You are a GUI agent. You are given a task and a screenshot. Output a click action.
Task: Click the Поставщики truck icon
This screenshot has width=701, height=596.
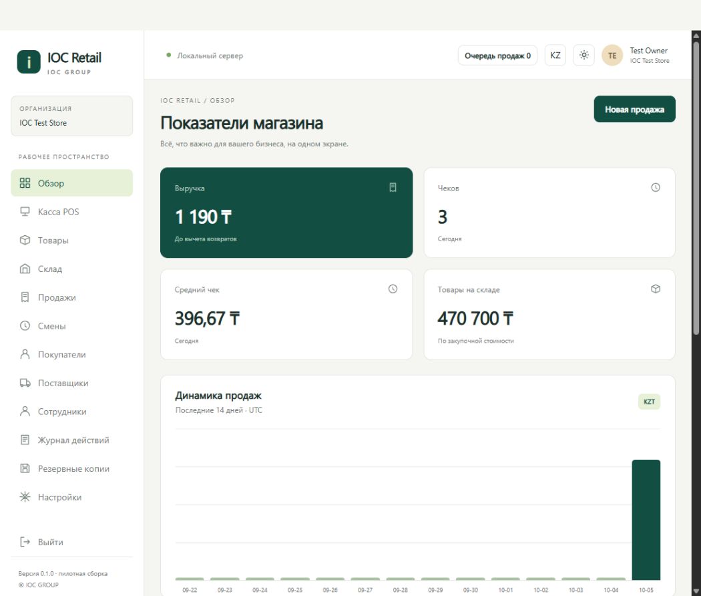click(x=25, y=383)
